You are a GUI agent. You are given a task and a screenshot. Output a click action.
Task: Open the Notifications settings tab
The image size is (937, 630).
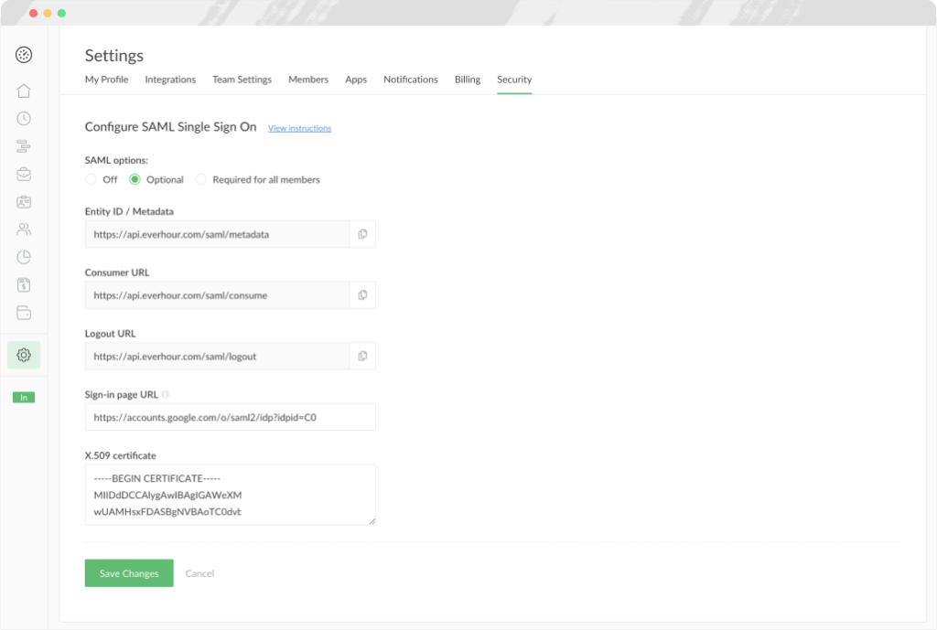(x=410, y=80)
